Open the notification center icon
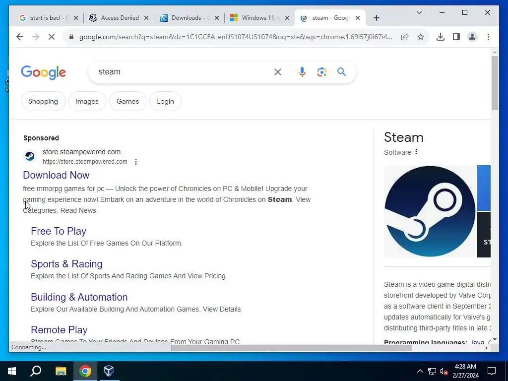This screenshot has height=381, width=508. (492, 371)
